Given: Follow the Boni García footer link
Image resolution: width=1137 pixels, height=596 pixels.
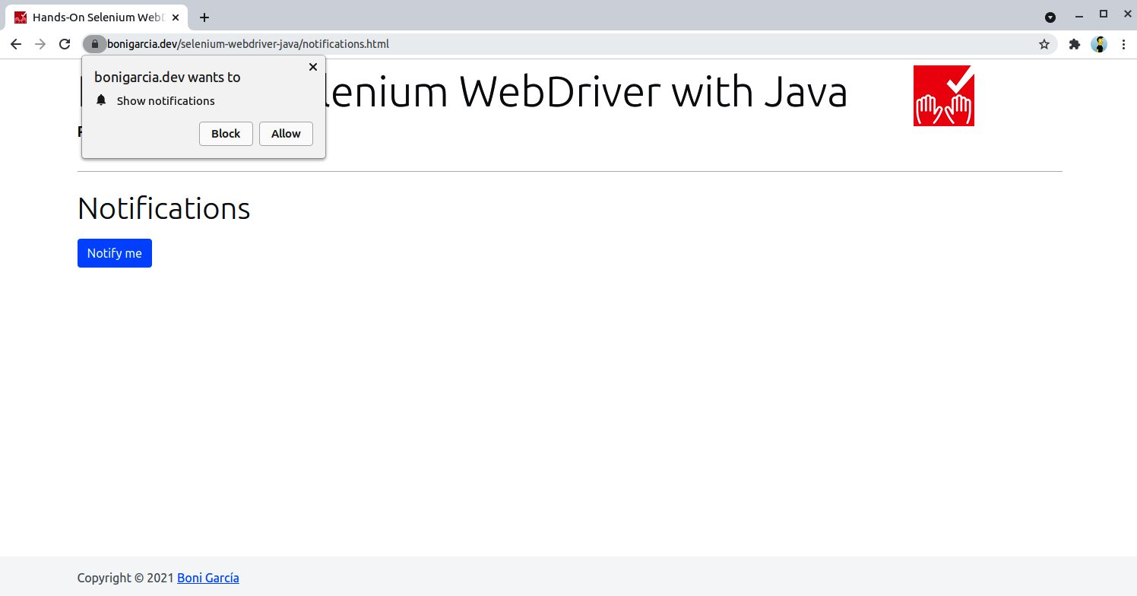Looking at the screenshot, I should point(208,578).
